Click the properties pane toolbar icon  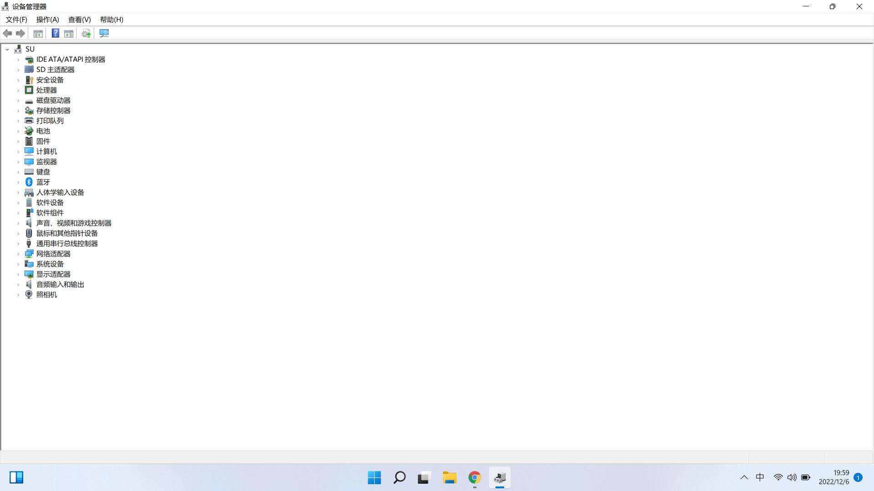pos(69,33)
